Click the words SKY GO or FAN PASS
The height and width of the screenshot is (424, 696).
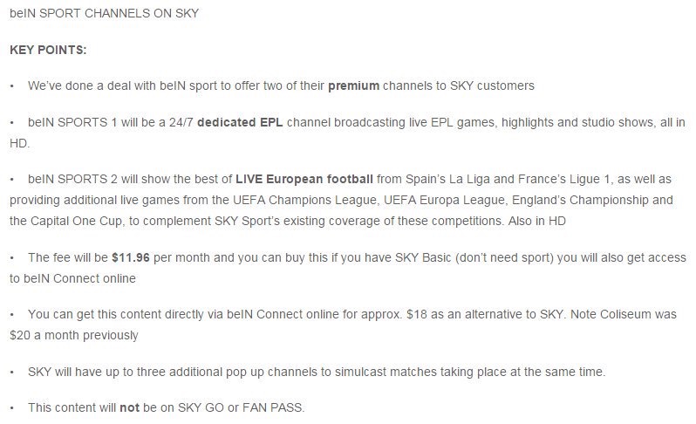point(240,407)
